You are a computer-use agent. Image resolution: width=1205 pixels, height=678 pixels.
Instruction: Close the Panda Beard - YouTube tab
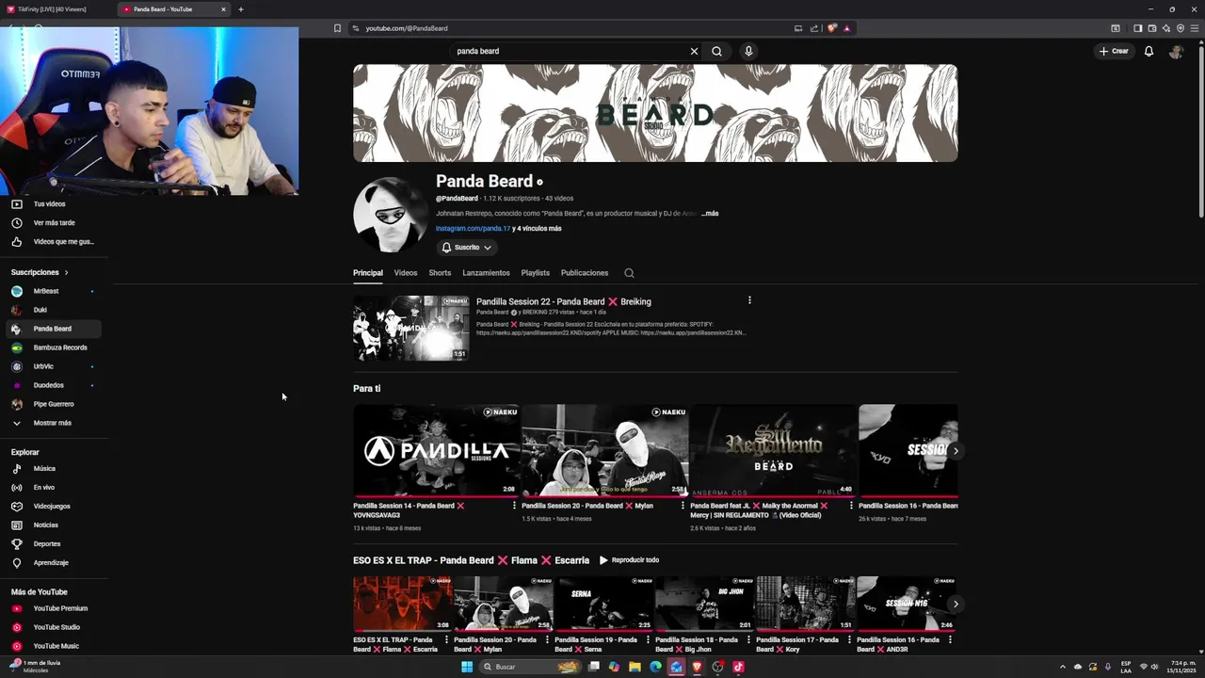(223, 9)
